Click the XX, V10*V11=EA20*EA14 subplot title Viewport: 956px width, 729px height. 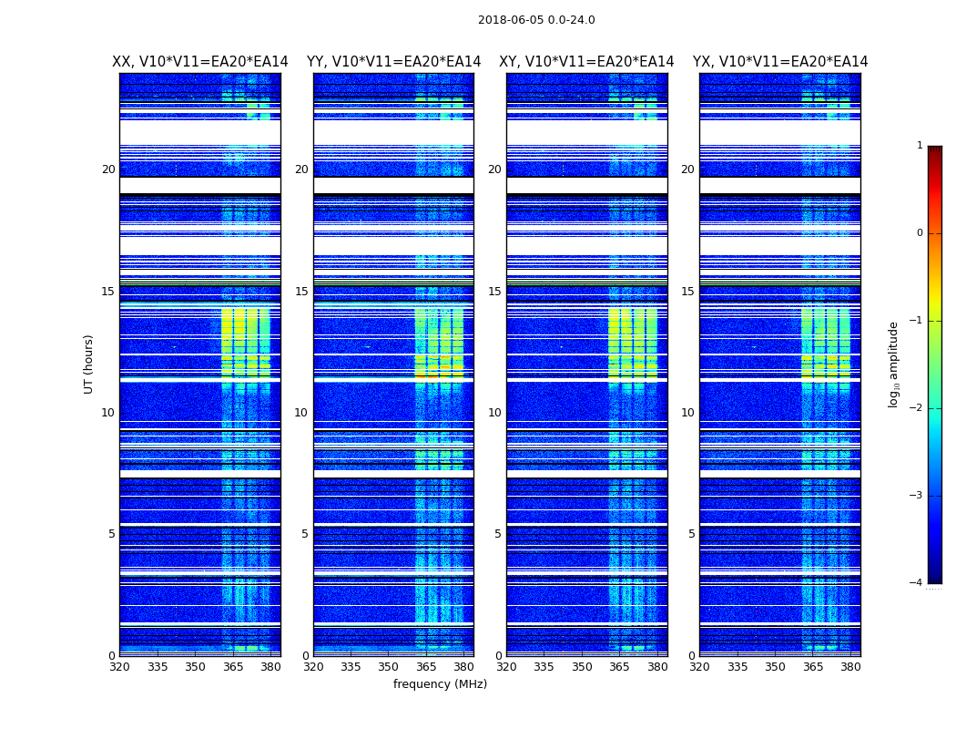click(x=200, y=62)
